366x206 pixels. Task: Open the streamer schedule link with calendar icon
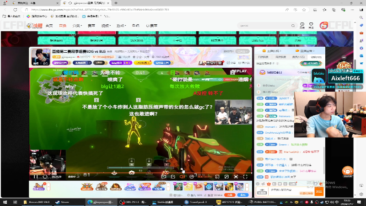[x=272, y=51]
